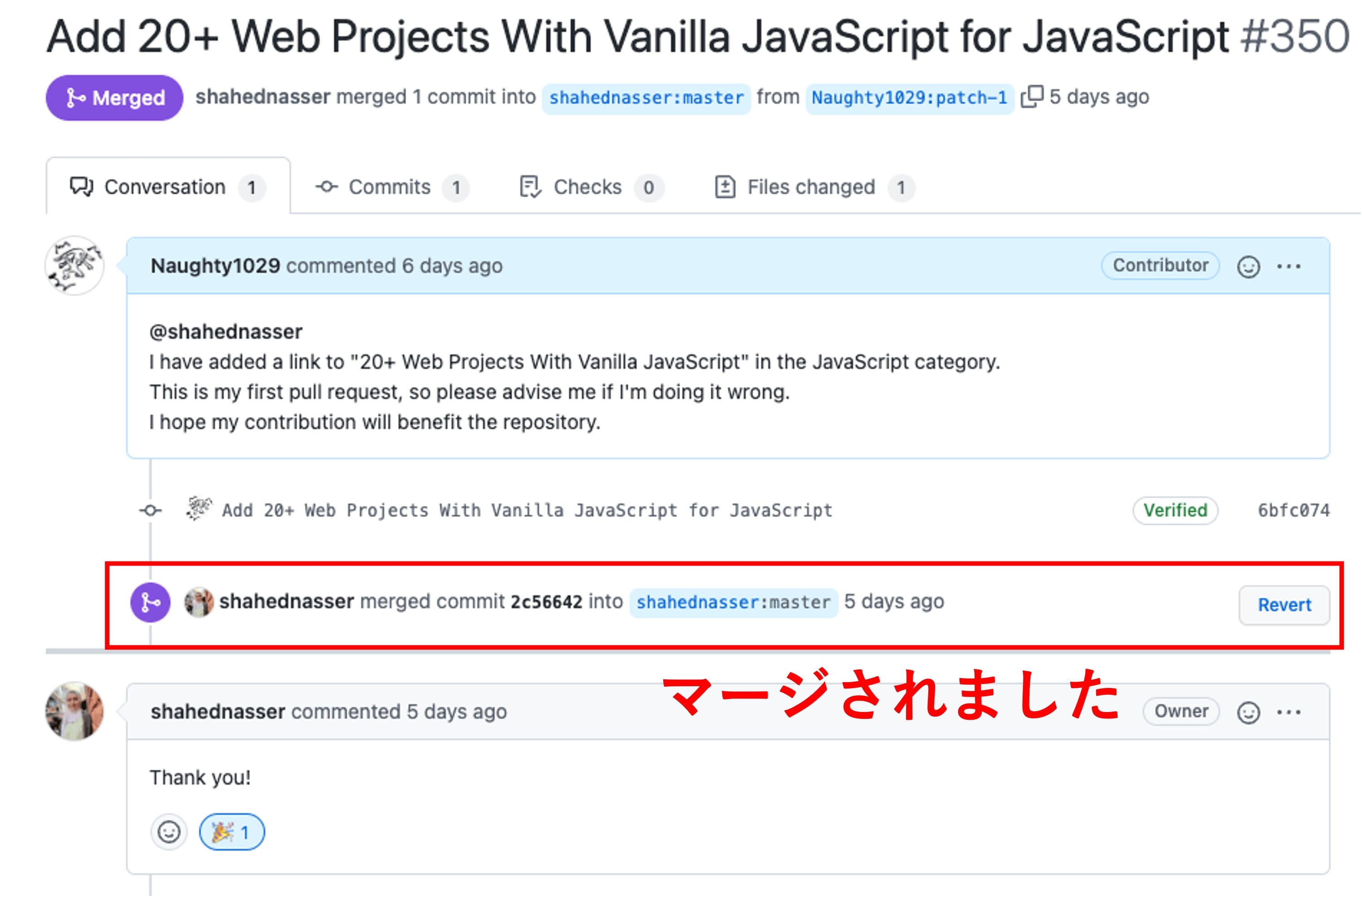This screenshot has width=1362, height=898.
Task: Click shahednasser's large avatar beside Thank you comment
Action: (74, 711)
